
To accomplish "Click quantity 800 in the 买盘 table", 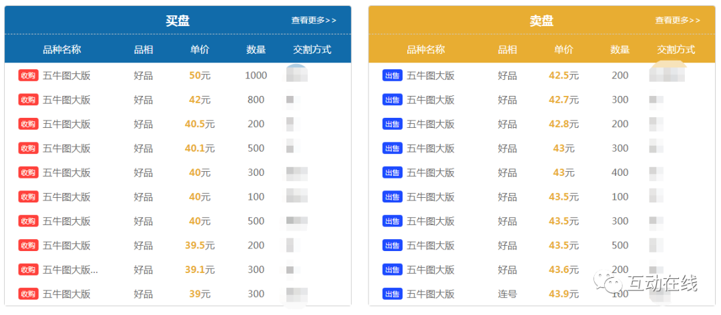I will (256, 99).
